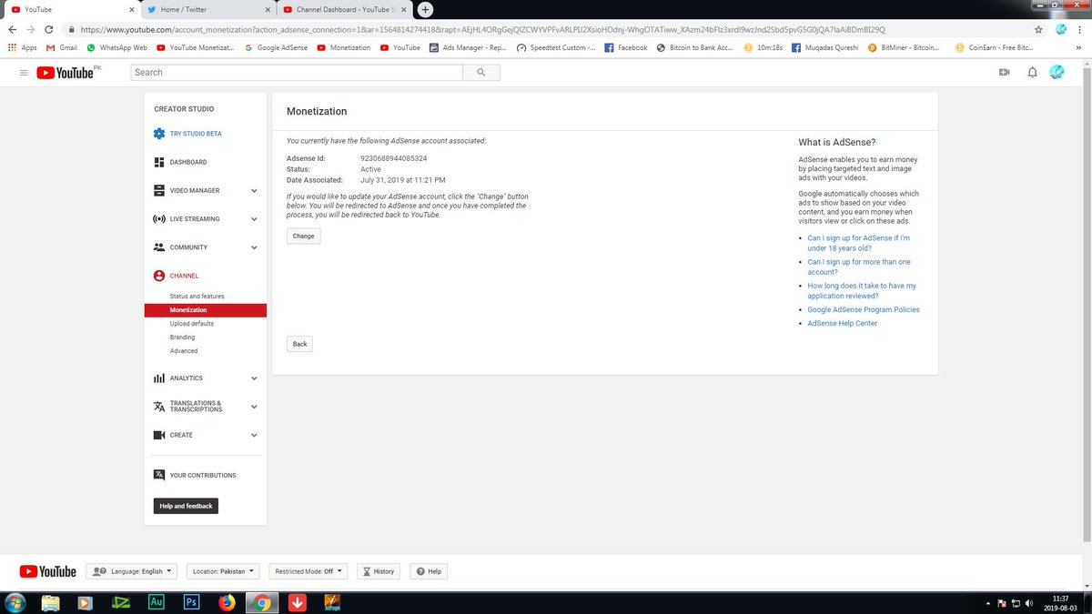Viewport: 1092px width, 614px height.
Task: Open Photoshop from the taskbar
Action: pos(191,601)
